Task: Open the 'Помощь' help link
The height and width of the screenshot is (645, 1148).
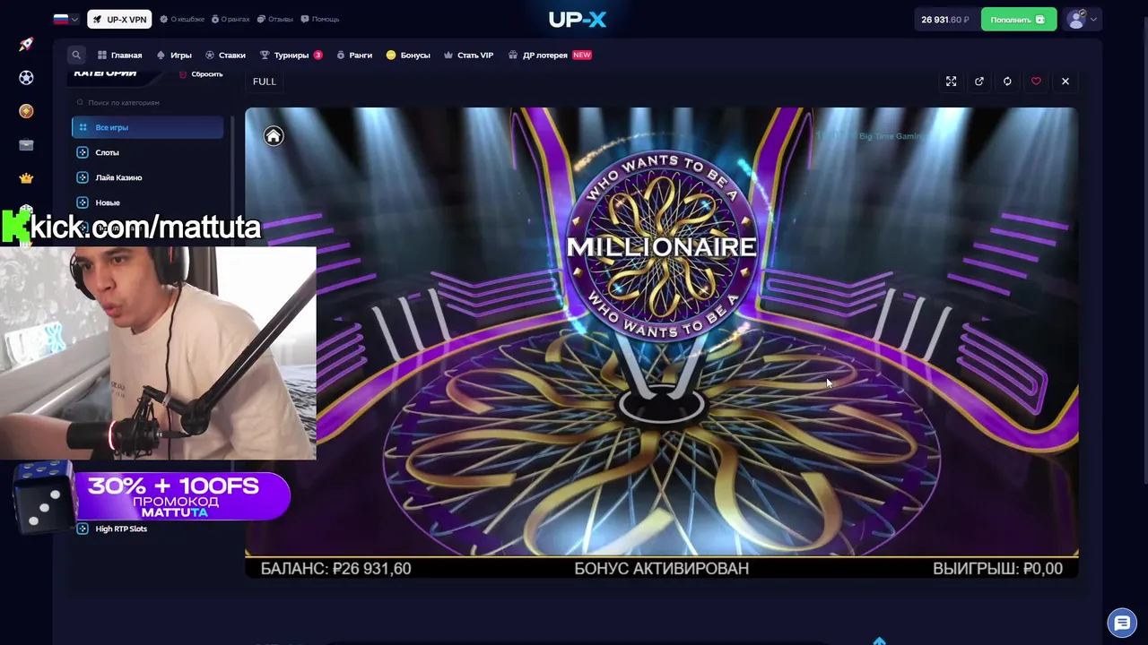Action: 320,19
